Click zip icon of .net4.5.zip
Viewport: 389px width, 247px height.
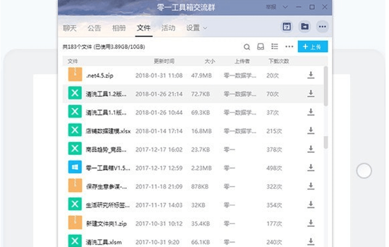(x=75, y=75)
